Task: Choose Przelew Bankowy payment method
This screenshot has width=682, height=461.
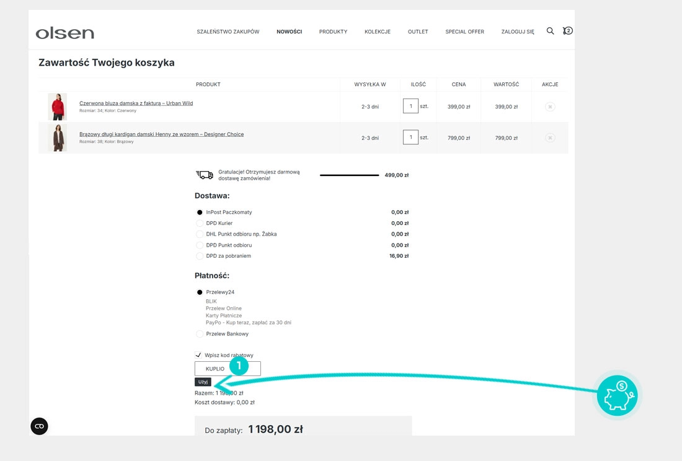Action: click(x=200, y=334)
